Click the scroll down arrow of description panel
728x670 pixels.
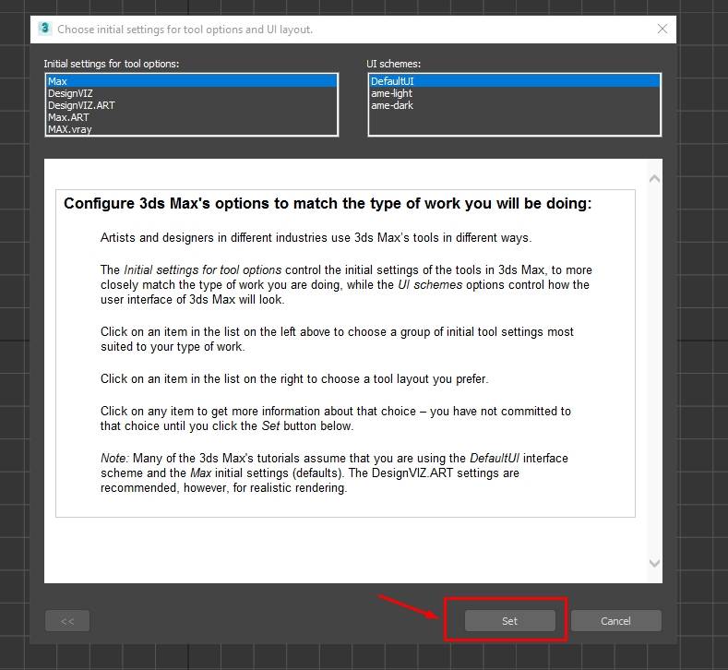(x=654, y=563)
